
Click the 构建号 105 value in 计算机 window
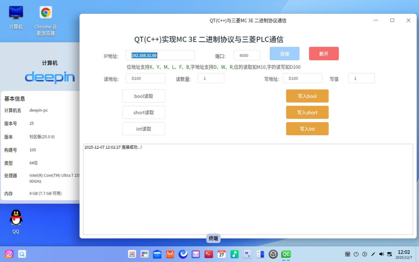click(33, 150)
